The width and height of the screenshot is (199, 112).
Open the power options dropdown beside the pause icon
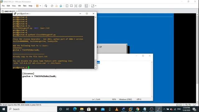pos(40,6)
